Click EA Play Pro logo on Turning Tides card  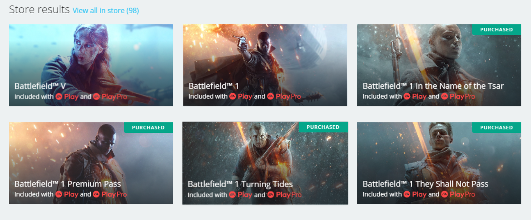tap(284, 195)
